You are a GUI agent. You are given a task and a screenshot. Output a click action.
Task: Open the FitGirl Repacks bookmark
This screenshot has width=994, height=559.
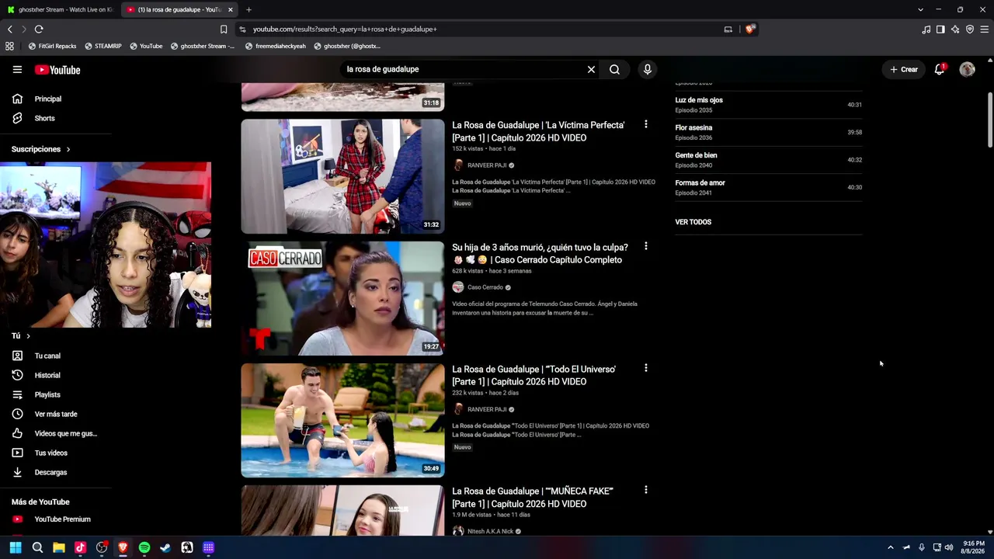pos(52,46)
